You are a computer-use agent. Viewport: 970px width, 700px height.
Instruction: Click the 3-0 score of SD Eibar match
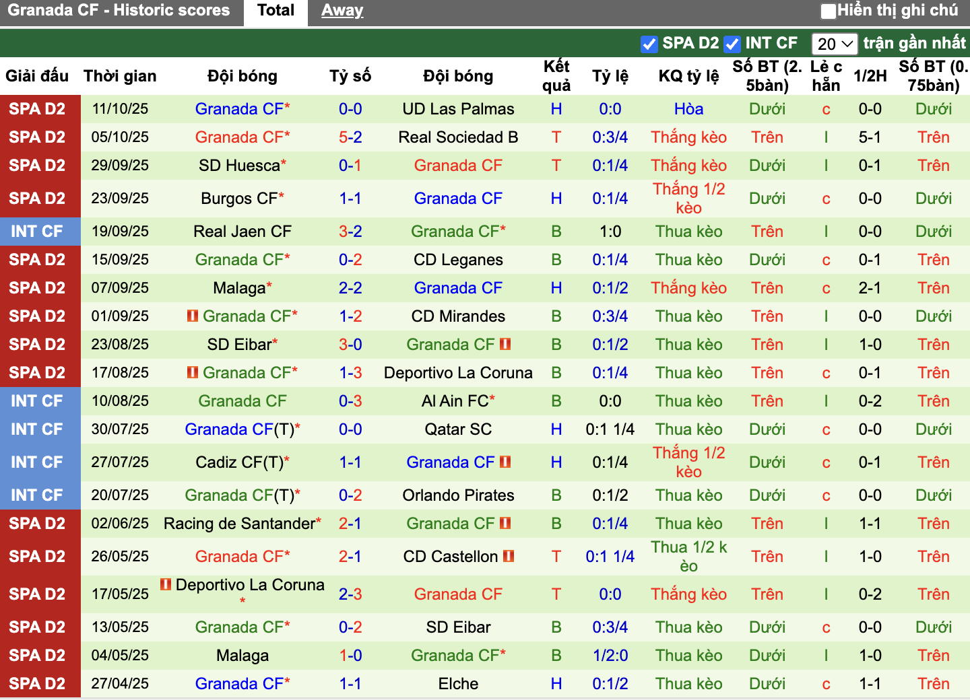pyautogui.click(x=350, y=345)
